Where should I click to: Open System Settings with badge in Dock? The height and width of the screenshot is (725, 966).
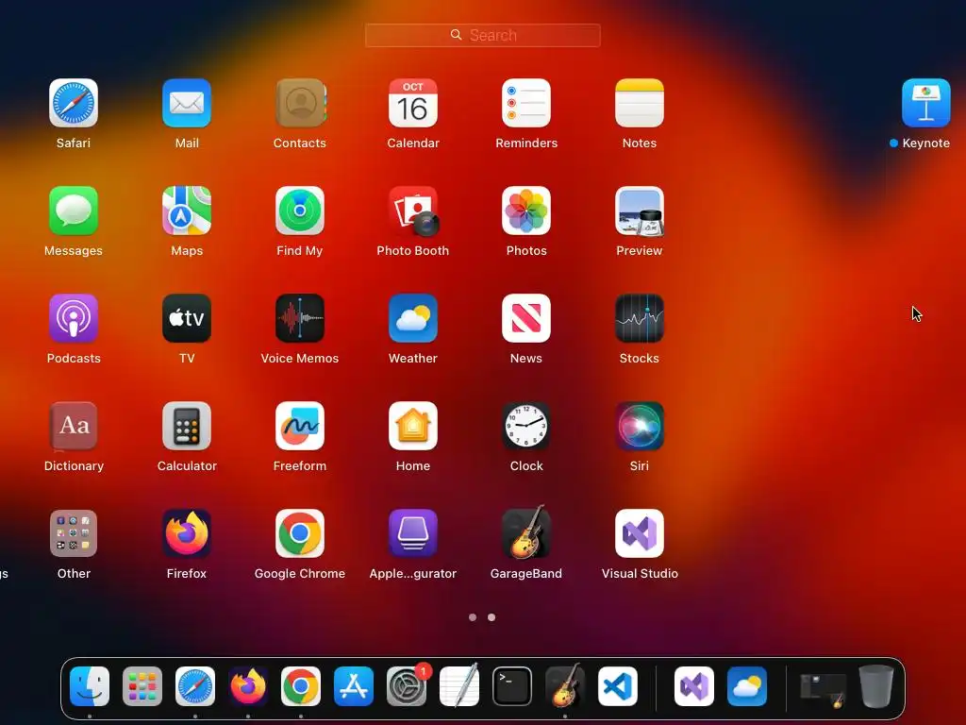[407, 686]
